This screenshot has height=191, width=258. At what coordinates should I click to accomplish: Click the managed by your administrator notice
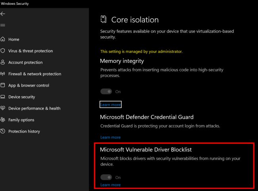pos(141,52)
